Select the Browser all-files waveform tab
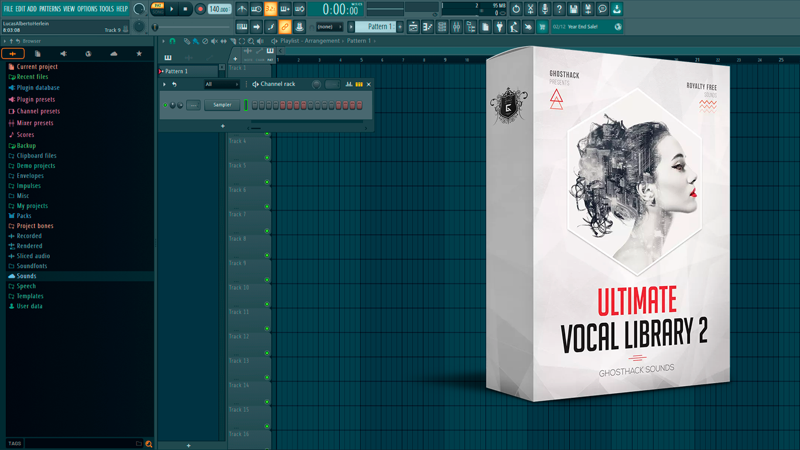Screen dimensions: 800x450 point(13,54)
